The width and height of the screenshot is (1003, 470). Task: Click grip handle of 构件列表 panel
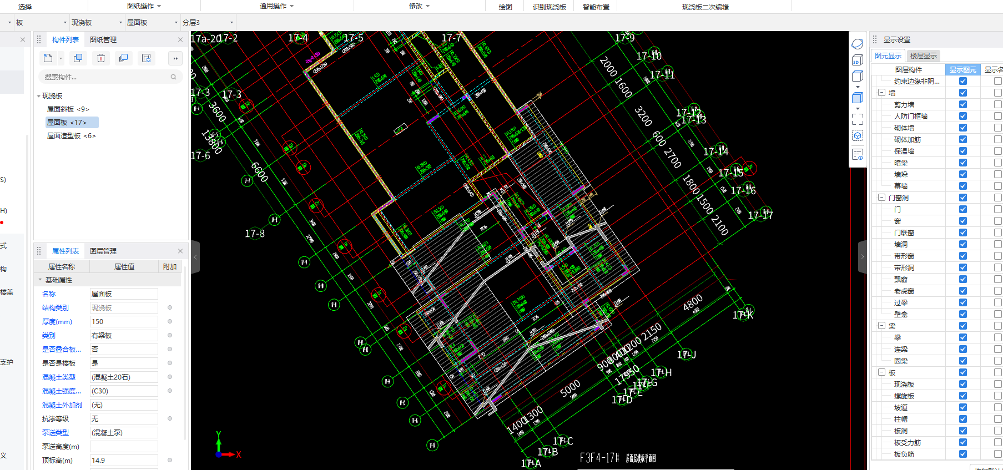click(x=39, y=39)
